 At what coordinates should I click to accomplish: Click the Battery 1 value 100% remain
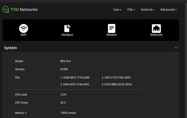[x=68, y=113]
